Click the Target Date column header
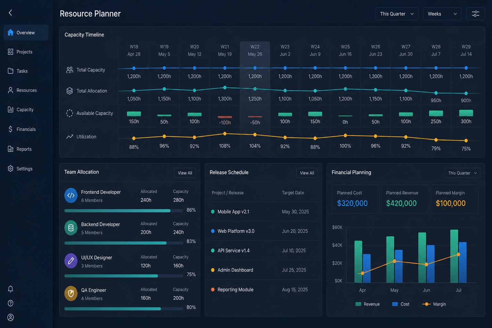 [x=293, y=193]
